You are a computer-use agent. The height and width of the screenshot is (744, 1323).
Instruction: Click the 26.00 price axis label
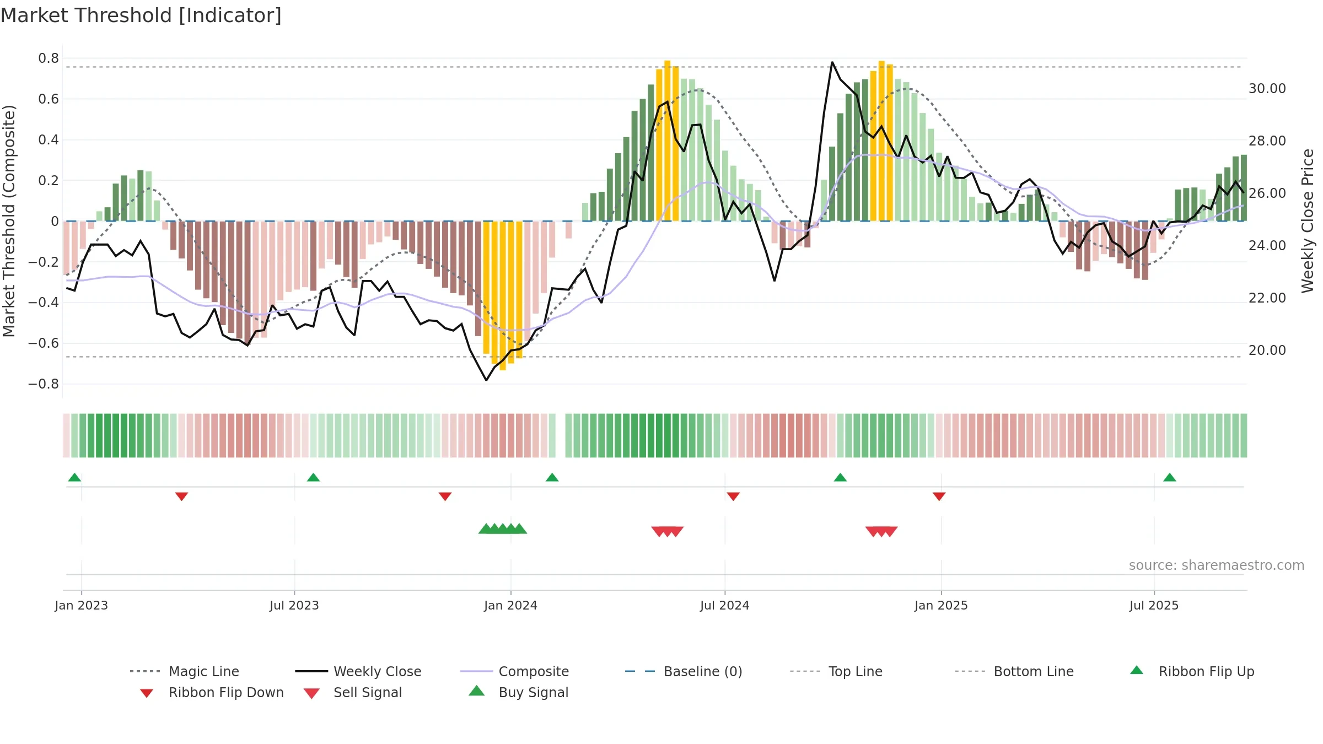pos(1267,193)
